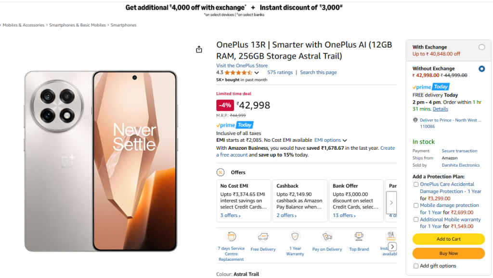Select the With Exchange radio button
This screenshot has height=278, width=493.
[481, 47]
